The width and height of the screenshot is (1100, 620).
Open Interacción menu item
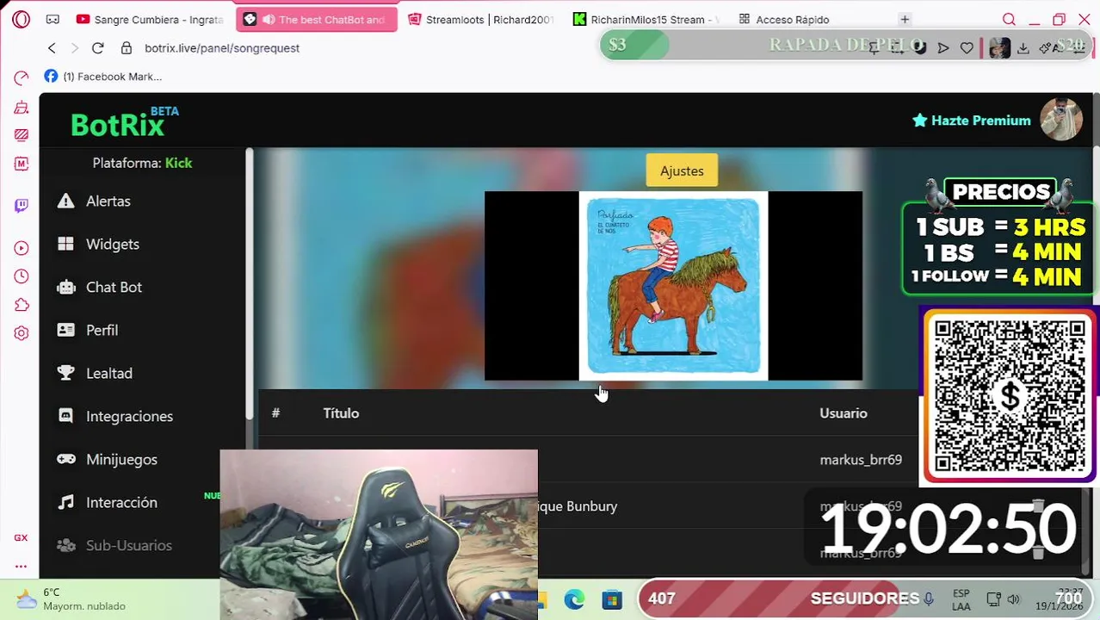(x=121, y=502)
